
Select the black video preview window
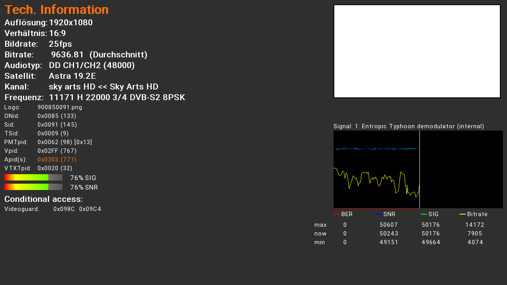[417, 51]
